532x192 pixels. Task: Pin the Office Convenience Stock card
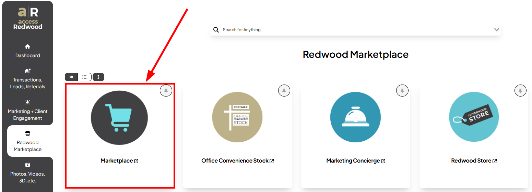[284, 90]
